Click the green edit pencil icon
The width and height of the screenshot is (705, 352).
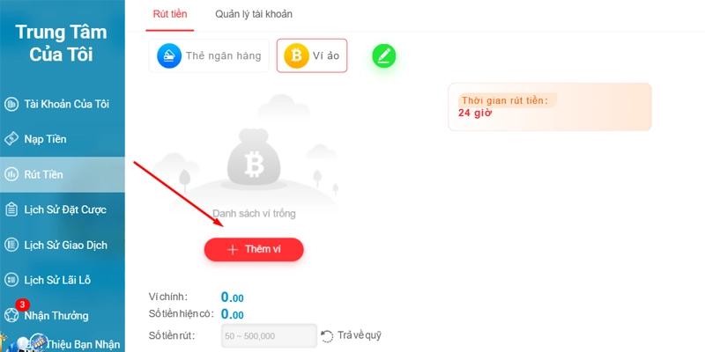[x=384, y=56]
